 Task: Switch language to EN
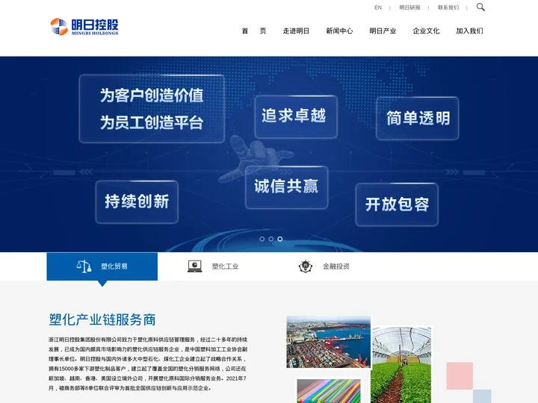click(378, 7)
